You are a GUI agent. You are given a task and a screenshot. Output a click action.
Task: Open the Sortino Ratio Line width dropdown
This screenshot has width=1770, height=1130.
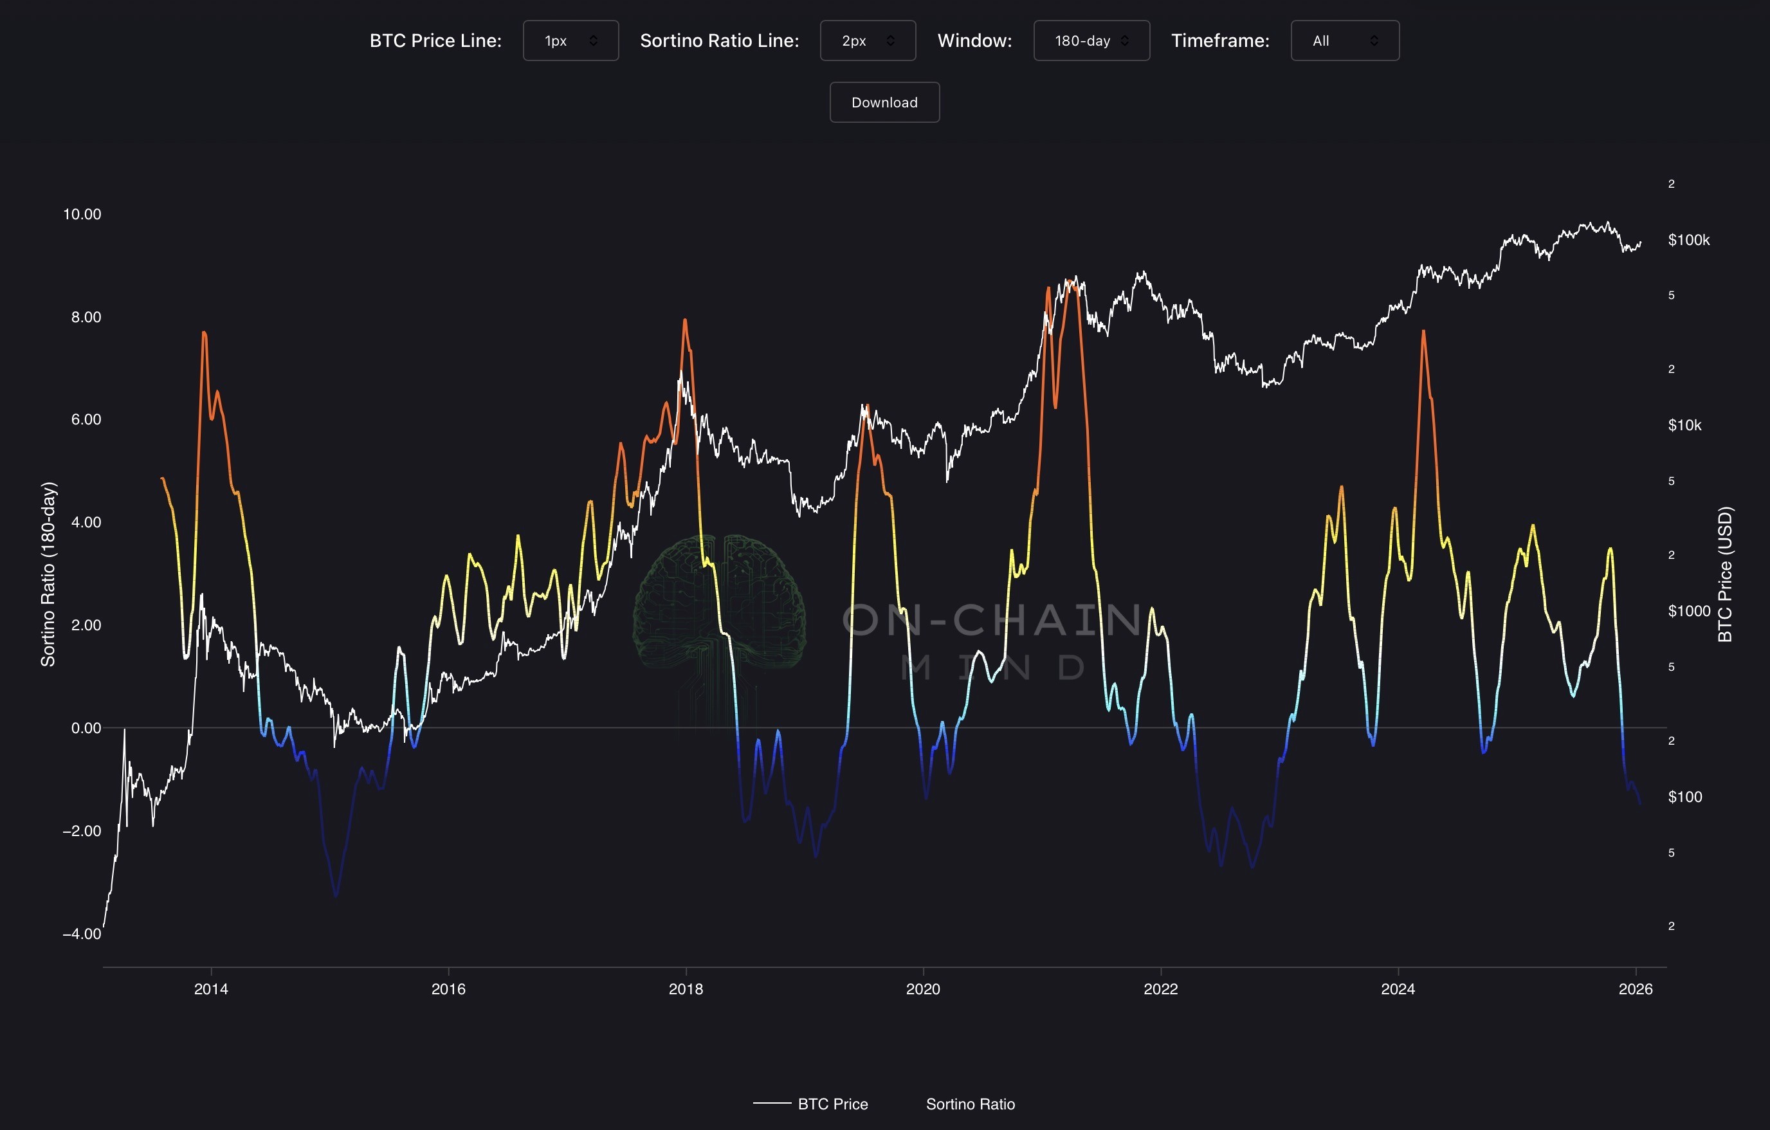[x=868, y=41]
